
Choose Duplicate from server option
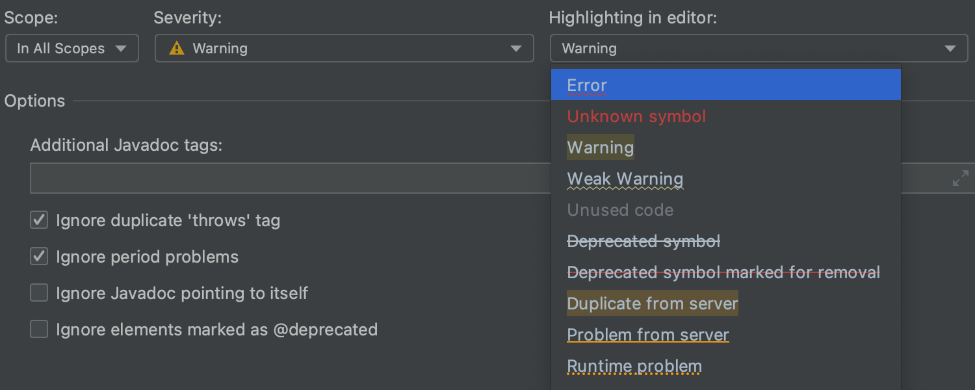coord(653,304)
